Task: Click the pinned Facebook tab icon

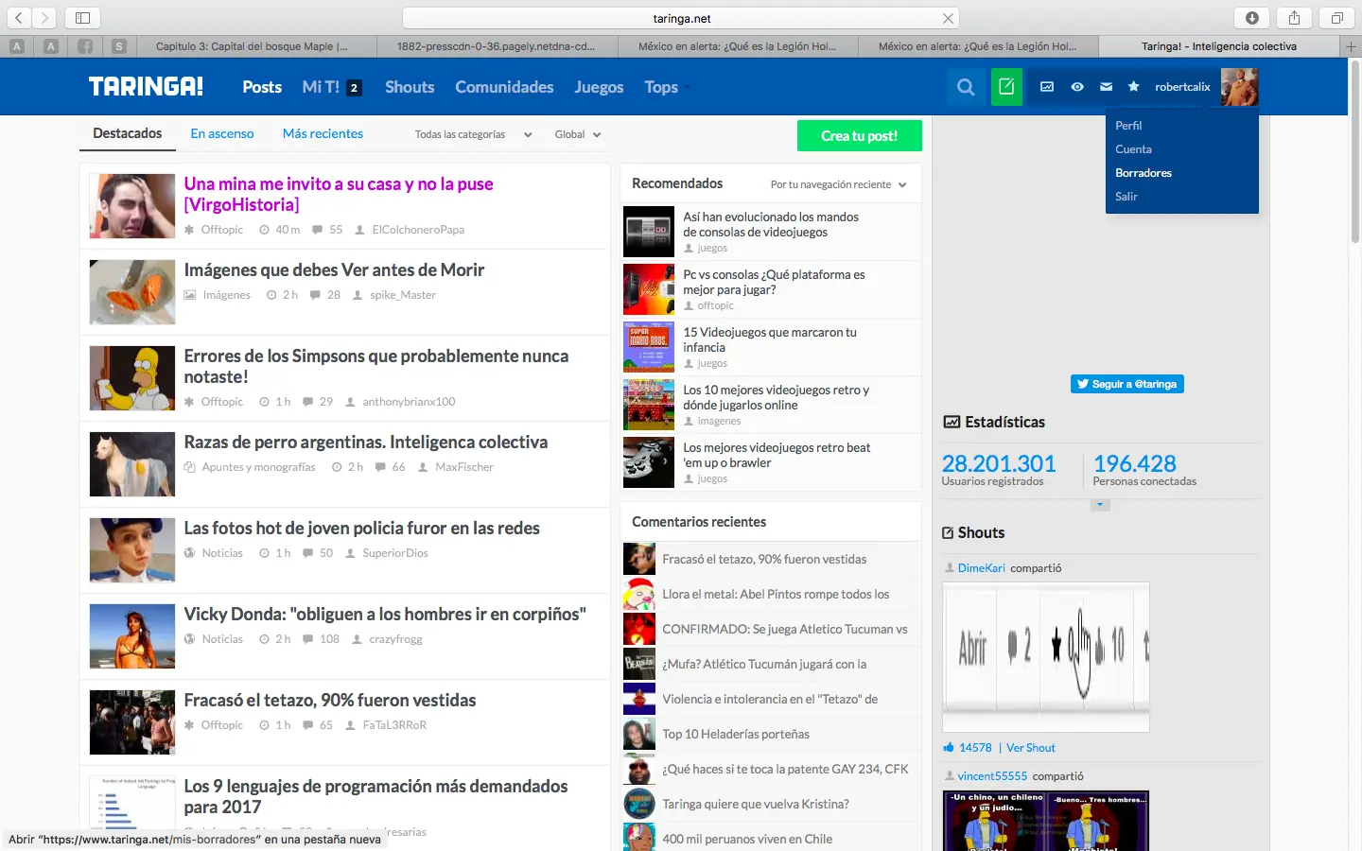Action: pos(85,46)
